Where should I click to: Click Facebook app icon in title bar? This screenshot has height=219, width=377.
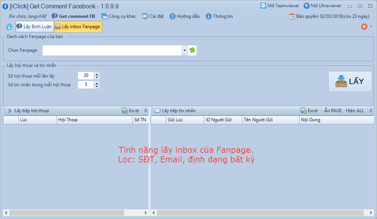coord(5,6)
